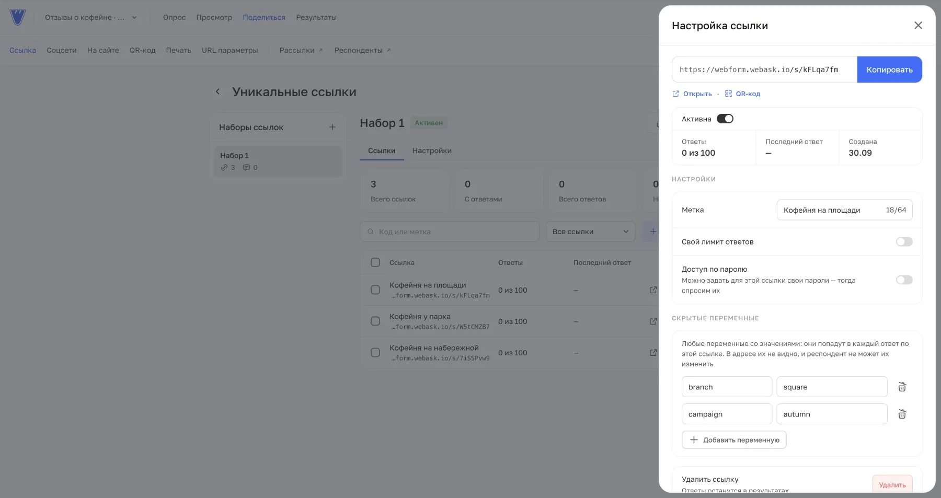Toggle the Активна switch off
Screen dimensions: 941x498
725,119
